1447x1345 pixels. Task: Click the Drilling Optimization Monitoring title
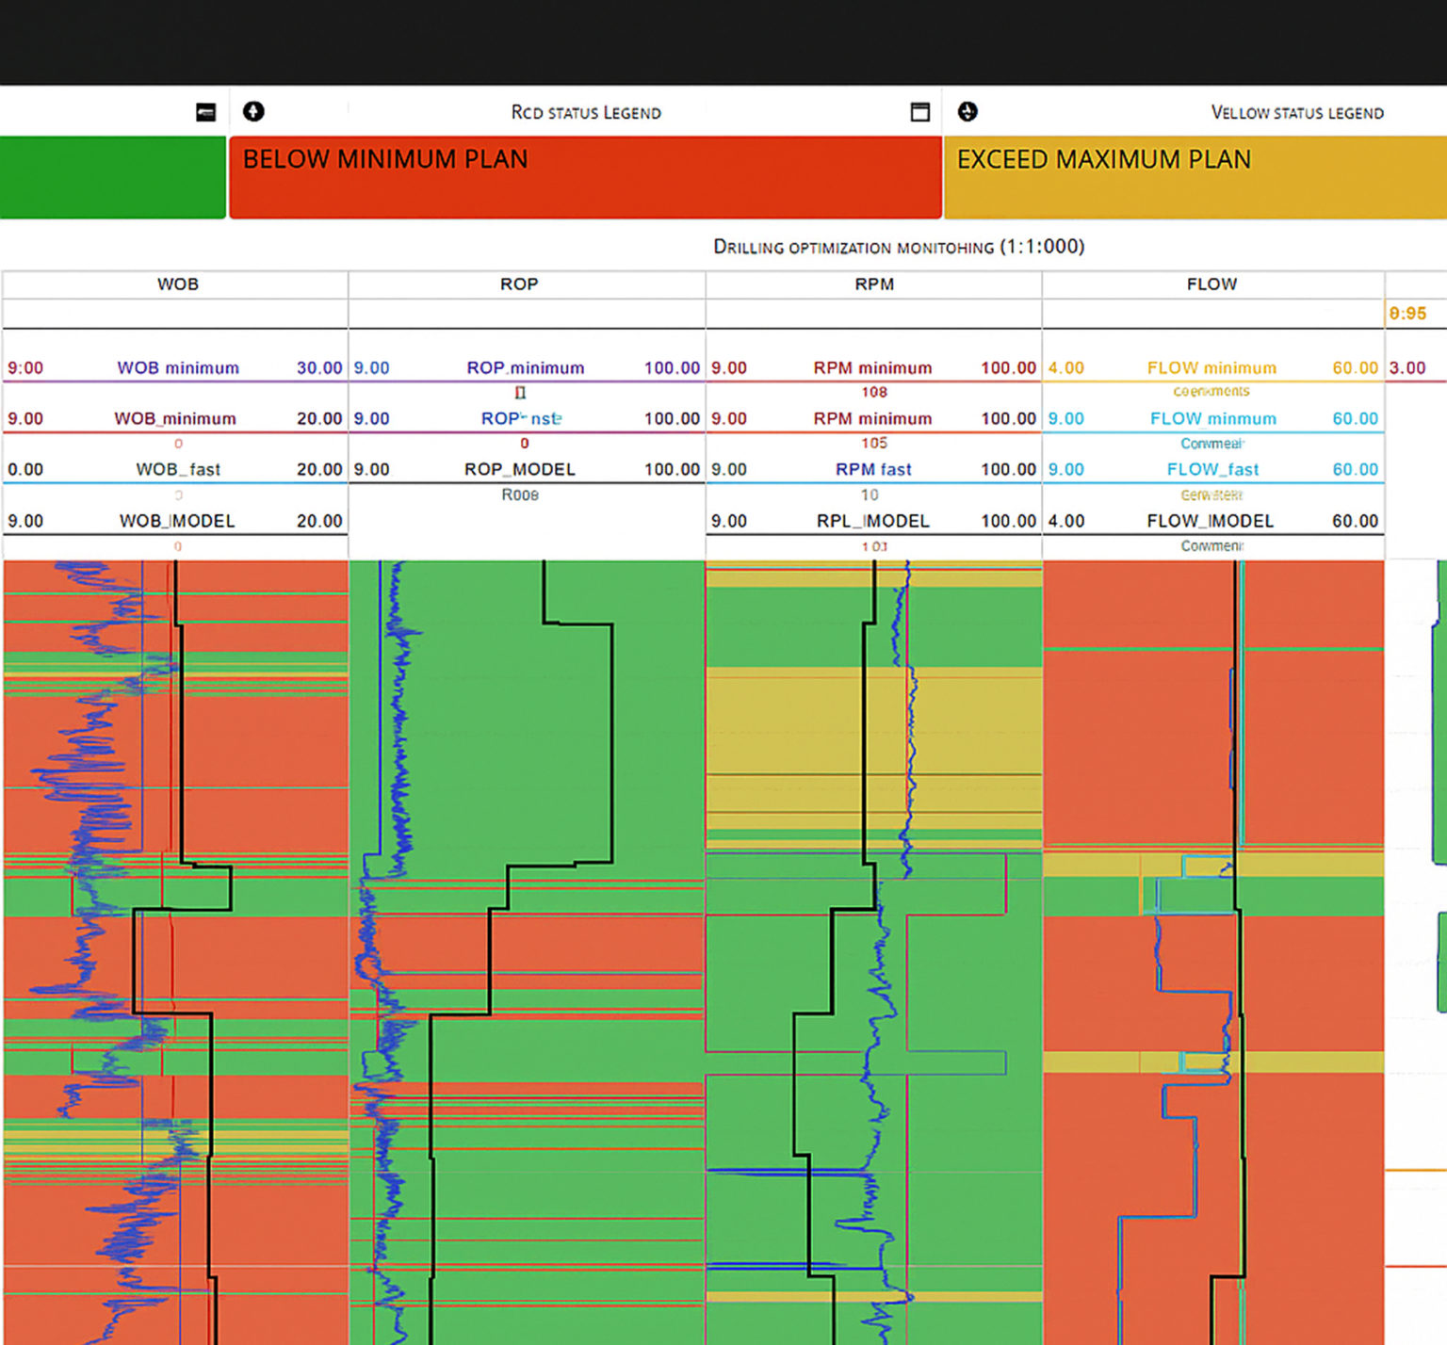899,247
